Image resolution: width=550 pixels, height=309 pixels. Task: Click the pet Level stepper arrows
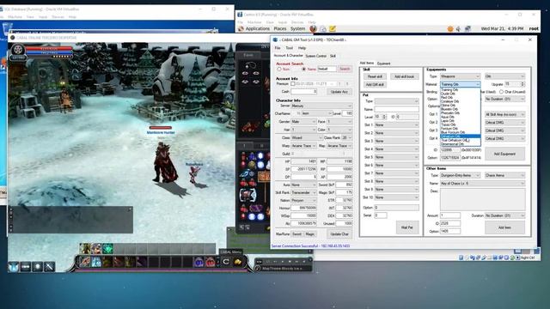tap(384, 117)
